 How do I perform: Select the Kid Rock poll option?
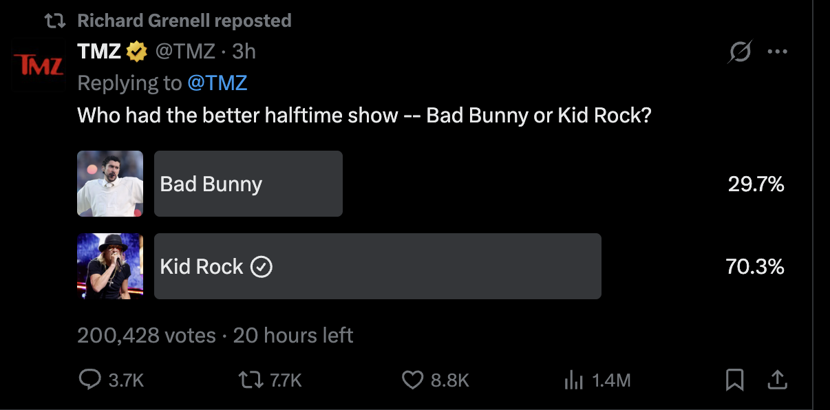[x=377, y=266]
